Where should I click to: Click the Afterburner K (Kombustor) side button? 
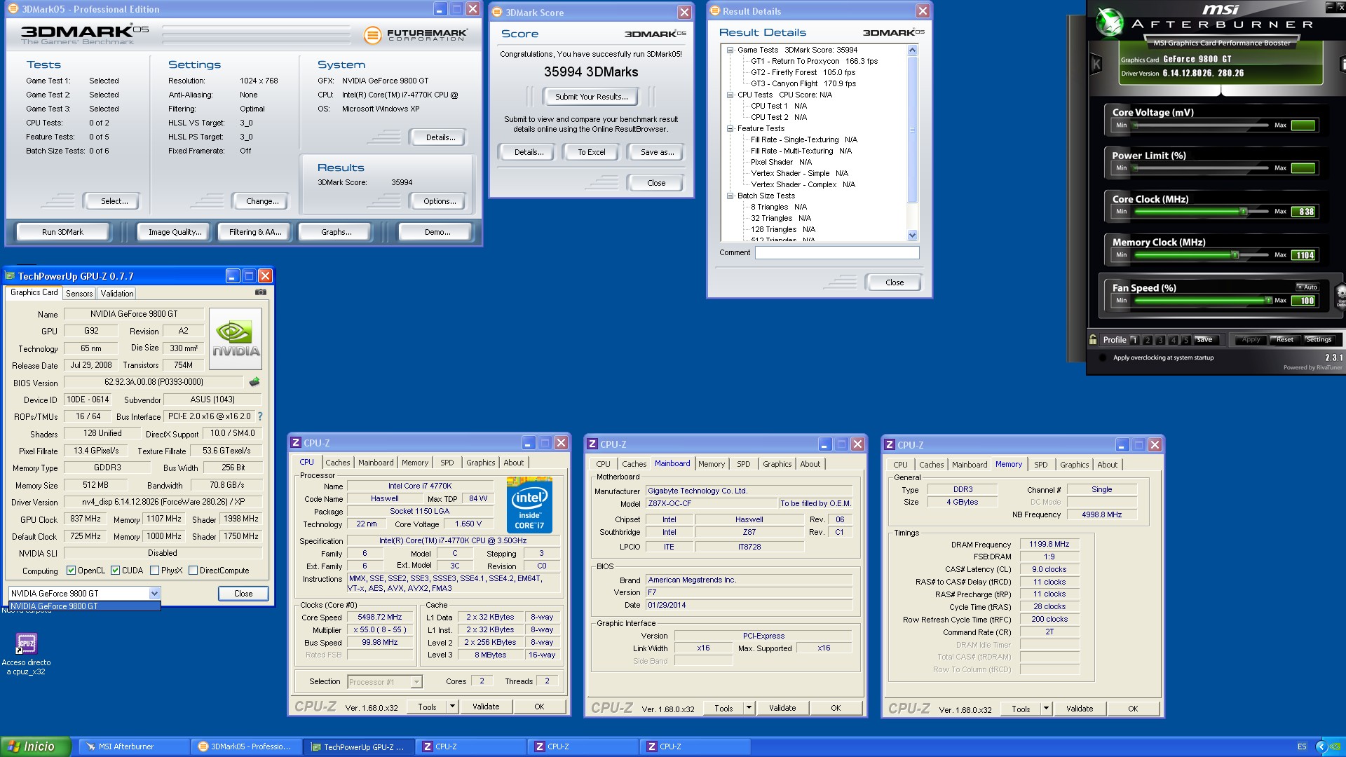pos(1096,64)
